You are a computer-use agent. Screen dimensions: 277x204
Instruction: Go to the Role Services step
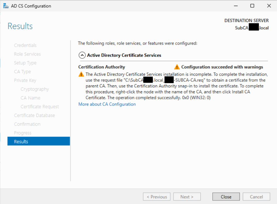coord(27,54)
